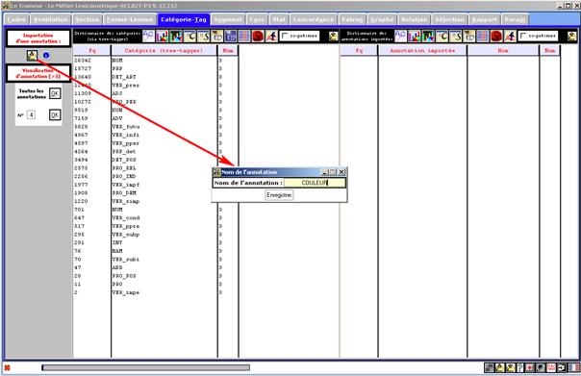Click the red rose icon in categories toolbar
The image size is (581, 376).
[258, 36]
